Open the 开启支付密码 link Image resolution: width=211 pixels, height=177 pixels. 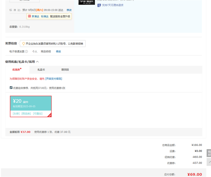54,79
